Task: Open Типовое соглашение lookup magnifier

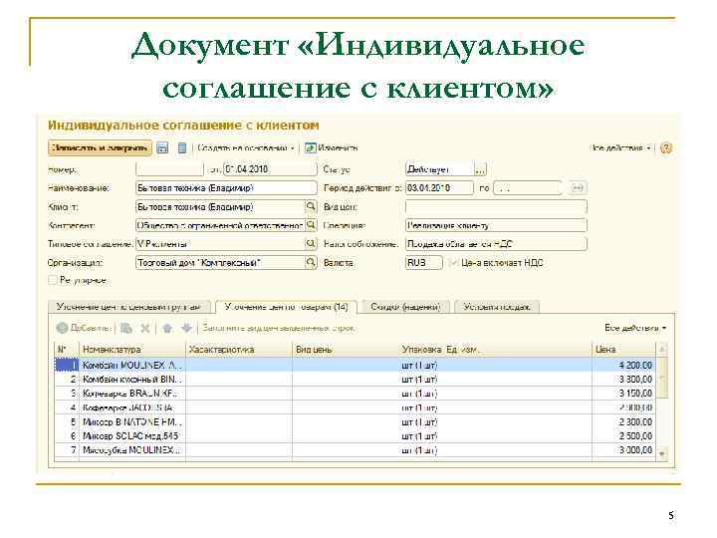Action: [311, 243]
